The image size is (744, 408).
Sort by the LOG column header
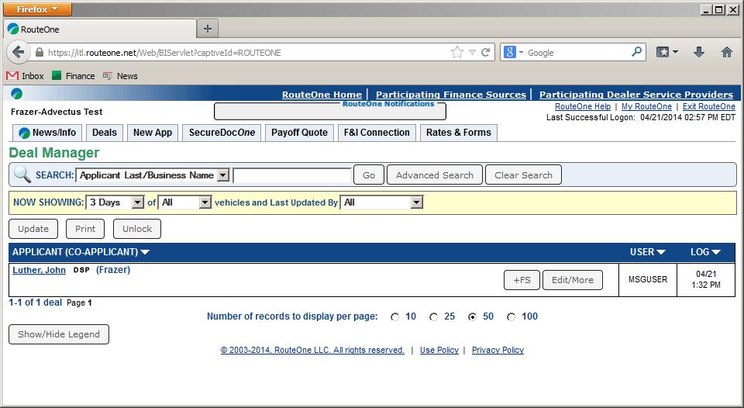click(705, 252)
